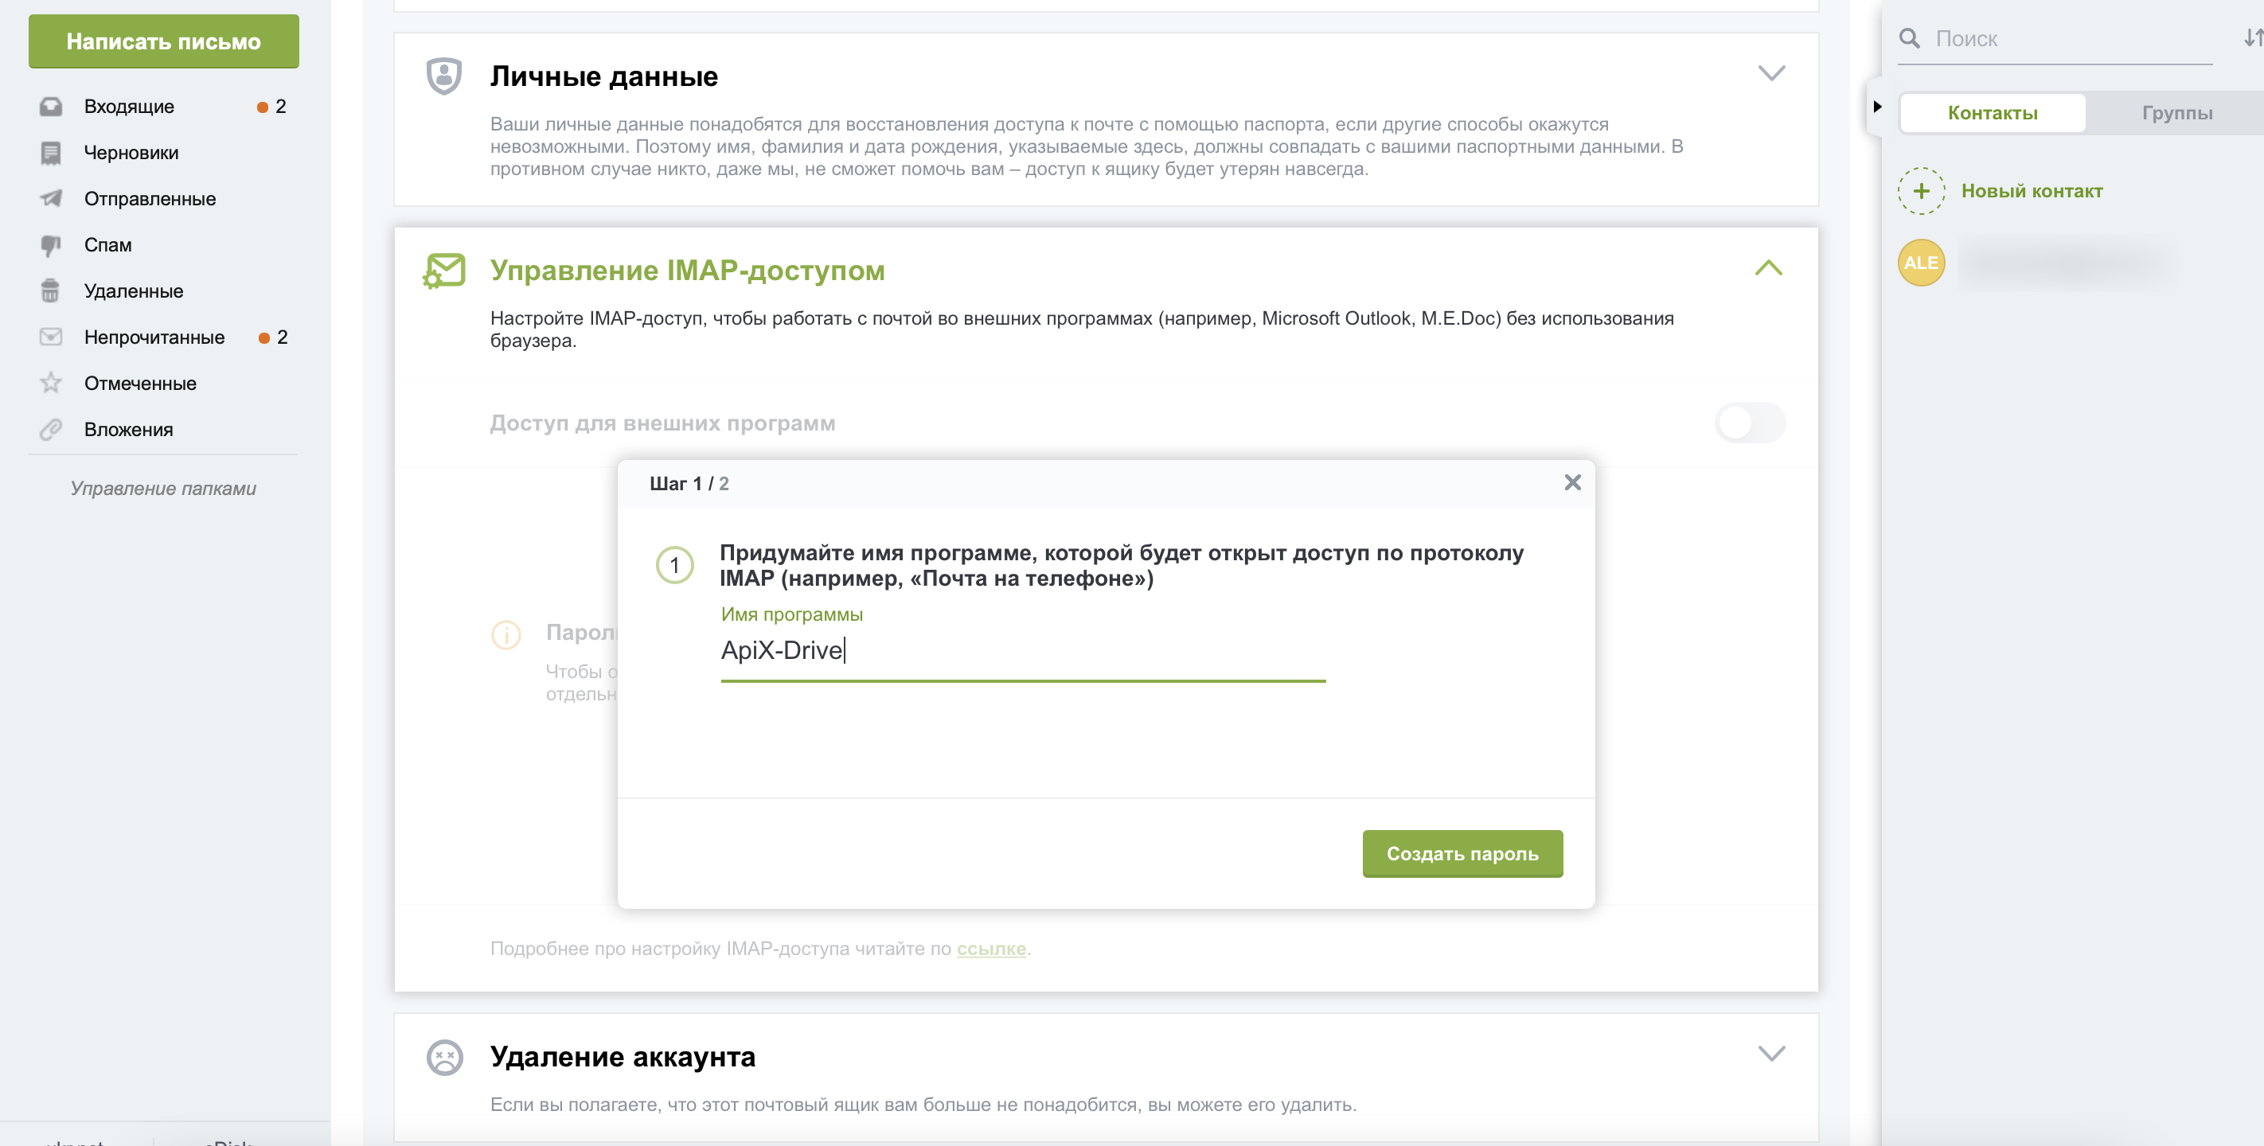Select the Вложения attachments folder icon
Image resolution: width=2264 pixels, height=1146 pixels.
(x=51, y=430)
